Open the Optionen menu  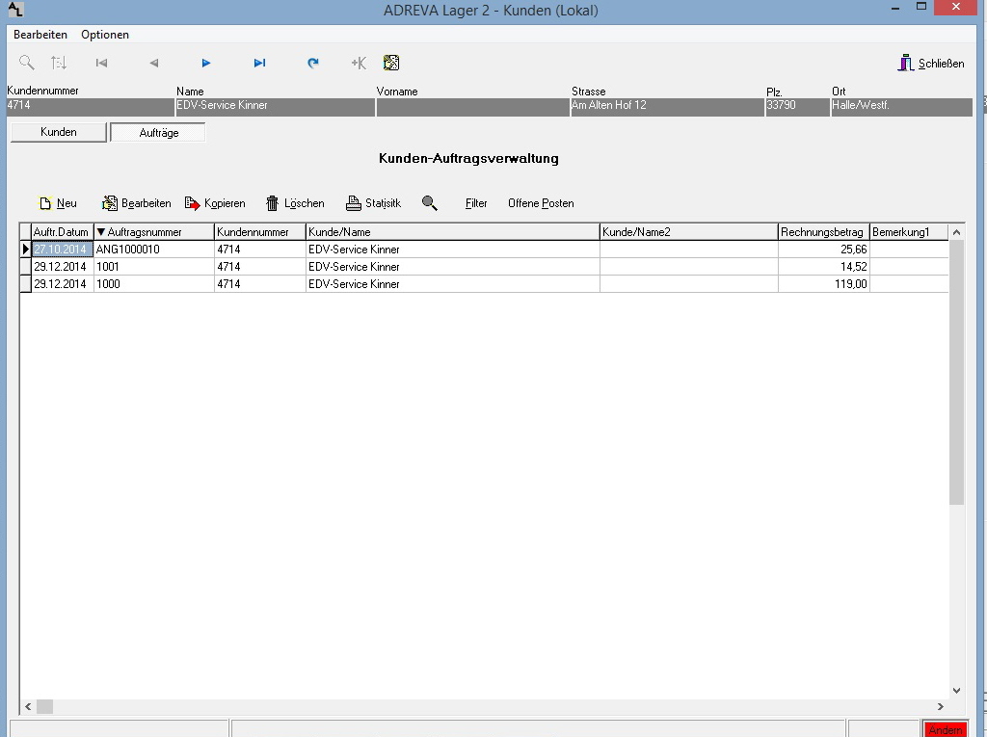coord(105,35)
